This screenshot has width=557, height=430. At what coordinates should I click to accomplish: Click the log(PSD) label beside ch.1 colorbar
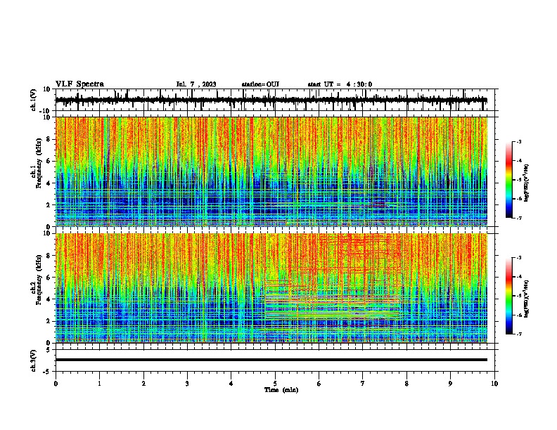point(526,183)
